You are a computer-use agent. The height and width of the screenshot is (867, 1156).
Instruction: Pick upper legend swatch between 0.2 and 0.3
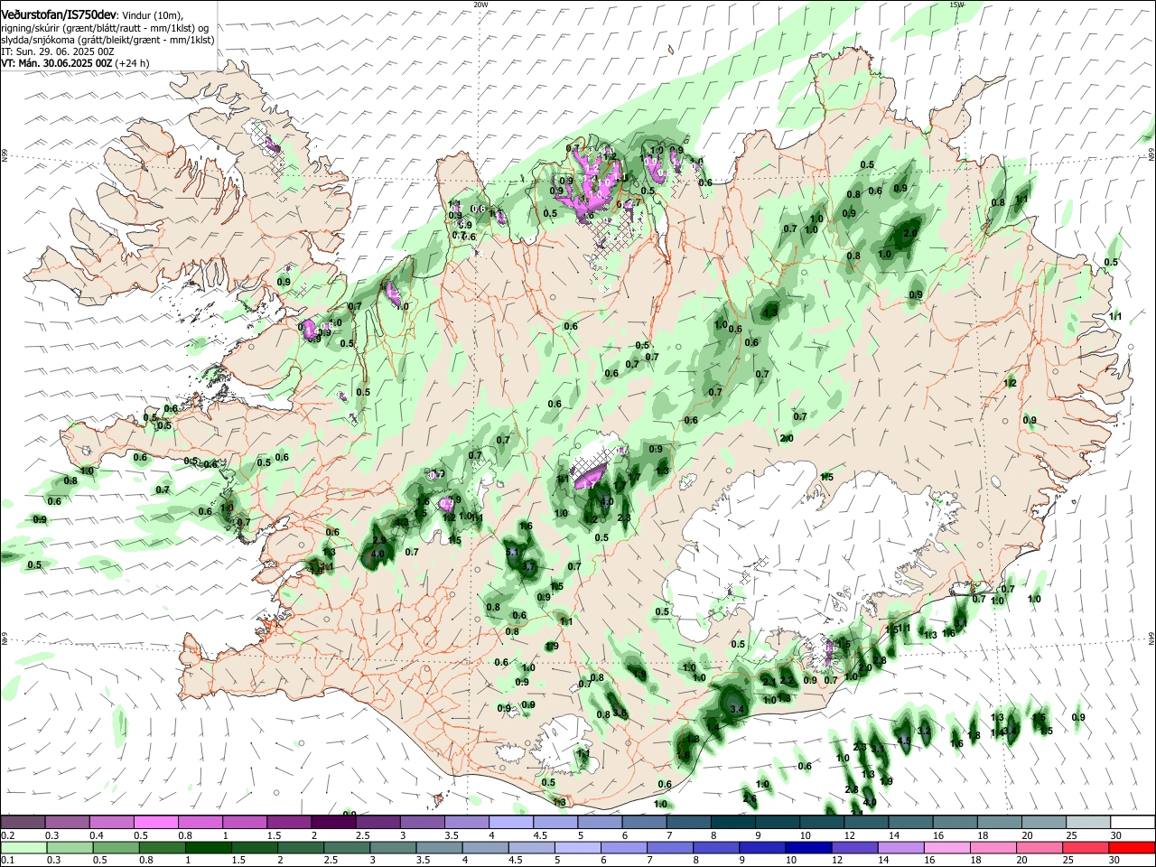coord(23,822)
